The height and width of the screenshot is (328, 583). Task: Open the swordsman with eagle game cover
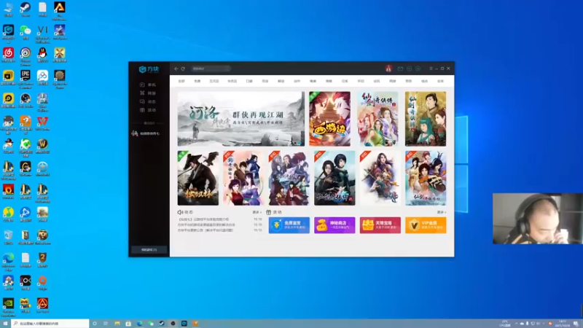197,178
